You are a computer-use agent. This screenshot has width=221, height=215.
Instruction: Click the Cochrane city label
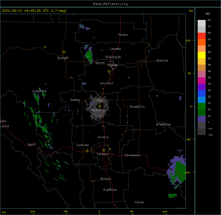coord(83,145)
